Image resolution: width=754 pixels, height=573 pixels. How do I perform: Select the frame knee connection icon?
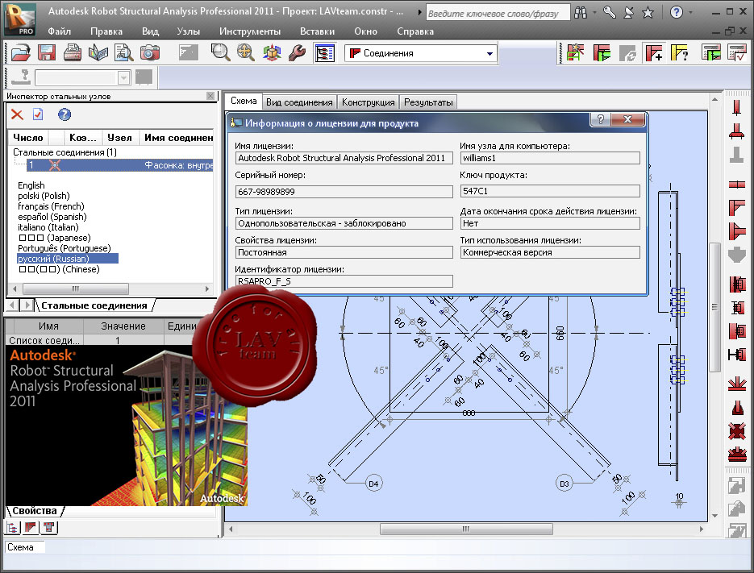point(736,208)
